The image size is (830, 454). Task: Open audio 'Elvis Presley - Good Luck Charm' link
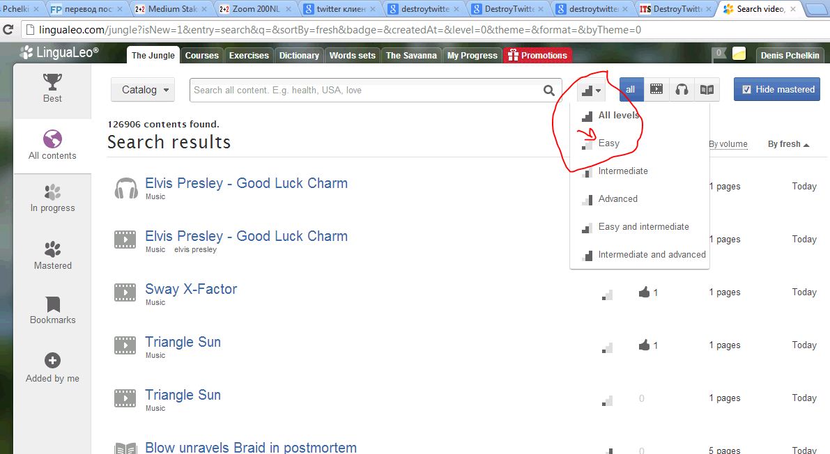tap(246, 183)
